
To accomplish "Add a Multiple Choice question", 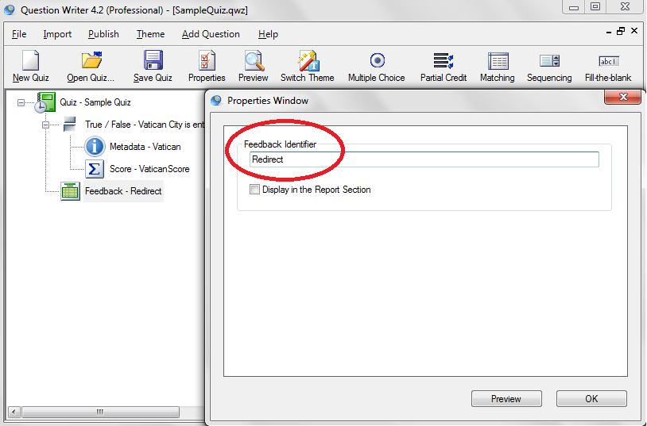I will click(377, 60).
